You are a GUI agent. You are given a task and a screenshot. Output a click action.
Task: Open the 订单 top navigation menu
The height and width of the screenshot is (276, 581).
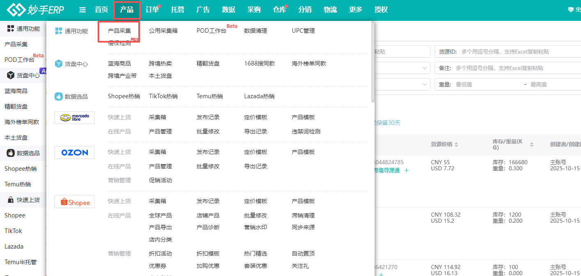[x=152, y=10]
